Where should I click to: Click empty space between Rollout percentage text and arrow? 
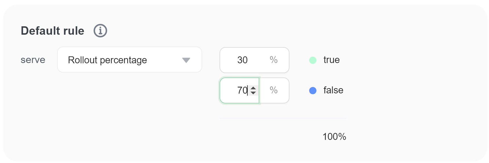(164, 60)
